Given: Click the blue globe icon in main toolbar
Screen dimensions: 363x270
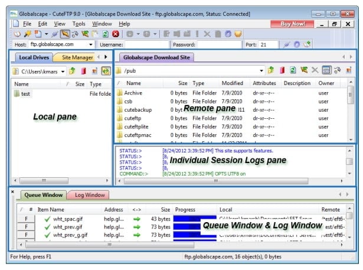Looking at the screenshot, I should tap(228, 34).
